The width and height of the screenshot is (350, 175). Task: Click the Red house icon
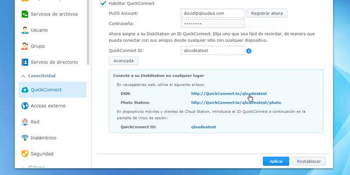[25, 122]
